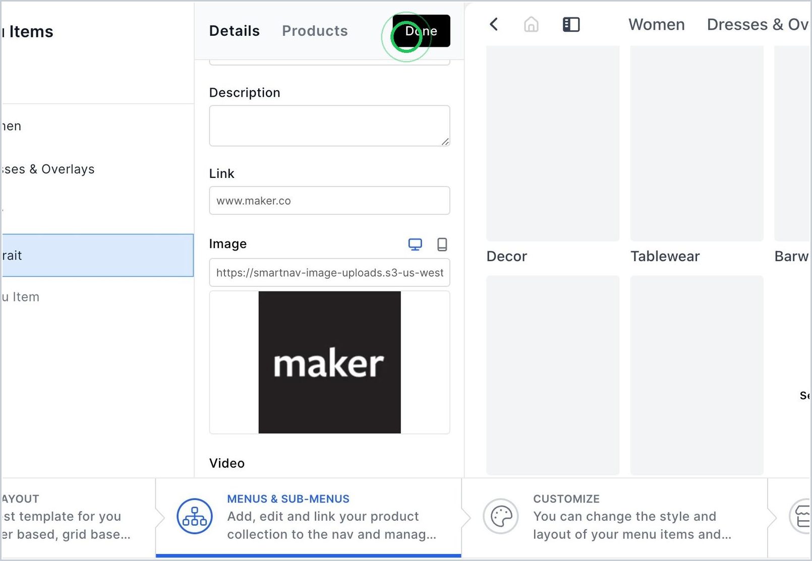Go to home in preview toolbar
812x561 pixels.
tap(531, 24)
